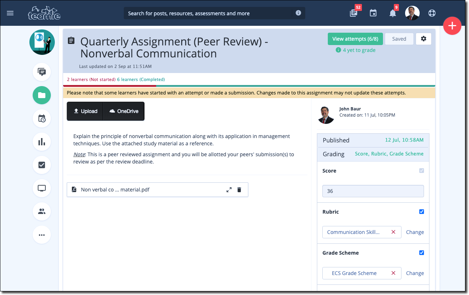Click the assignment clipboard icon by title
This screenshot has height=295, width=469.
72,41
